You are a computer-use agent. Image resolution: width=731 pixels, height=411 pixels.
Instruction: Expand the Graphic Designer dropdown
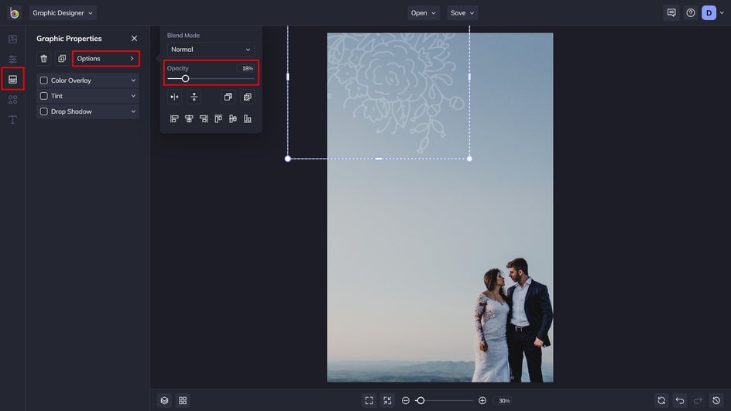(63, 13)
